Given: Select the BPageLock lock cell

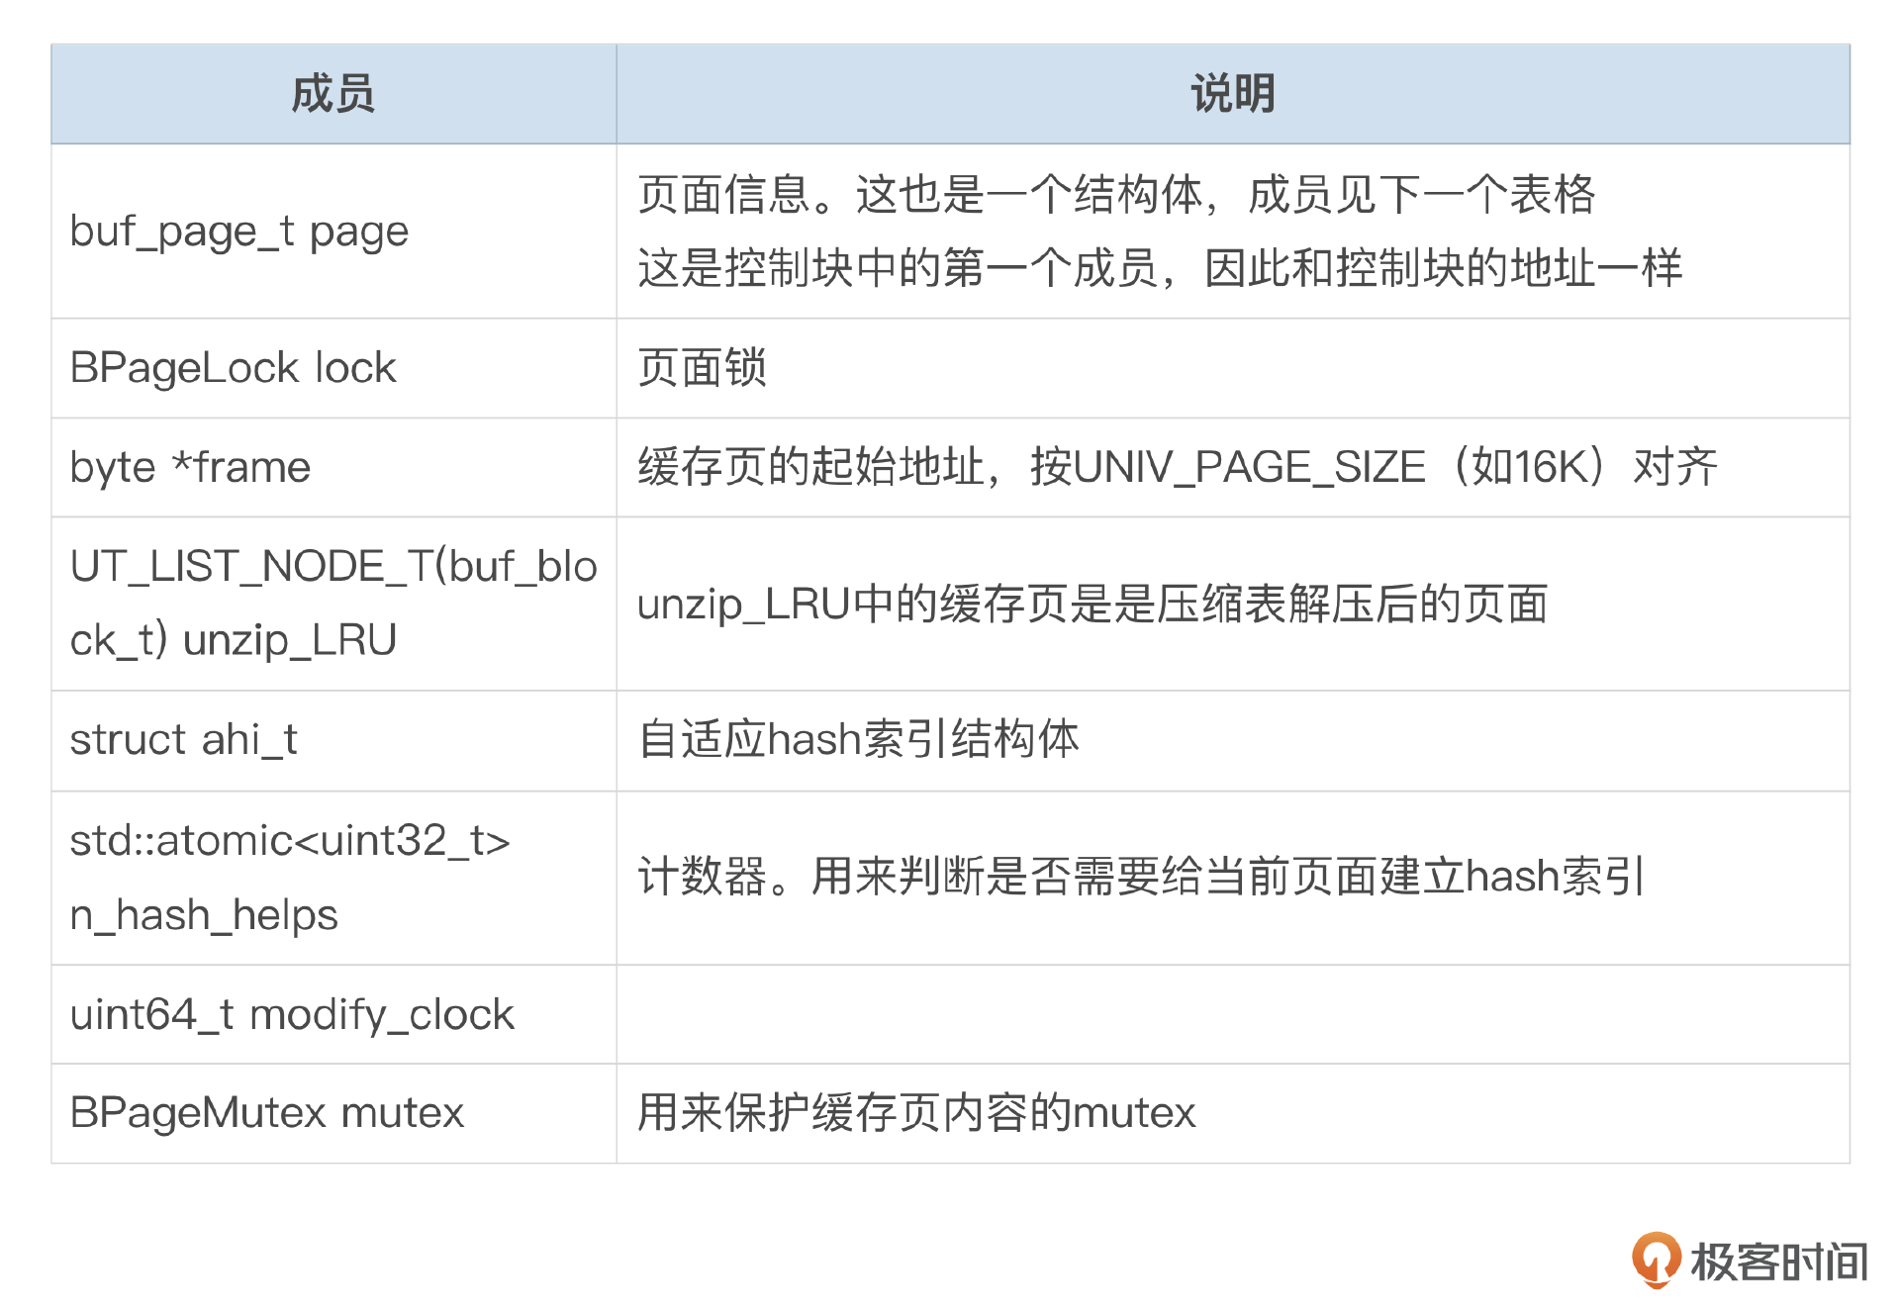Looking at the screenshot, I should click(234, 368).
